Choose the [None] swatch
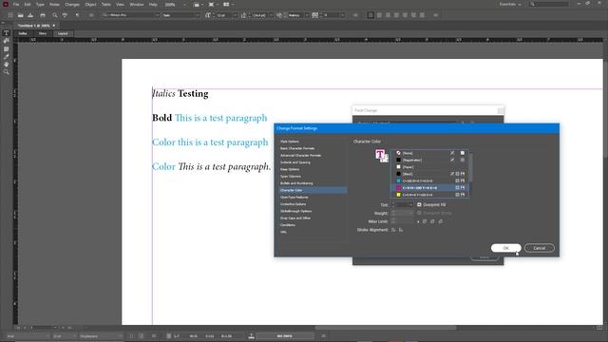The image size is (608, 342). (x=429, y=153)
